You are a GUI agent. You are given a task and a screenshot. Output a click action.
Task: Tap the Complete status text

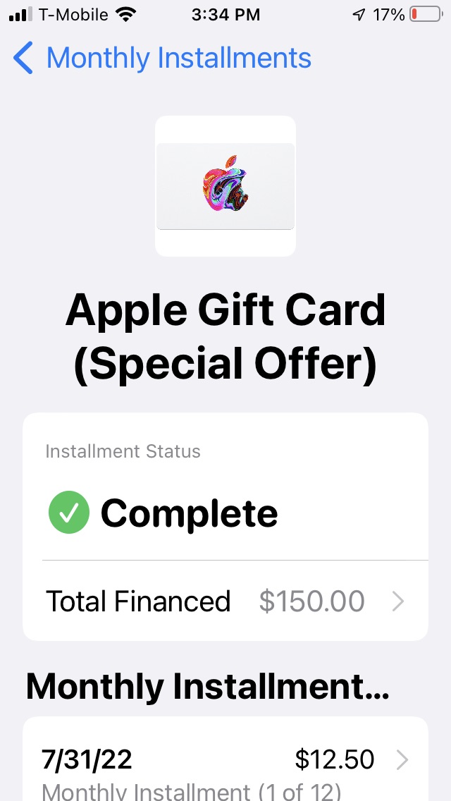tap(189, 513)
